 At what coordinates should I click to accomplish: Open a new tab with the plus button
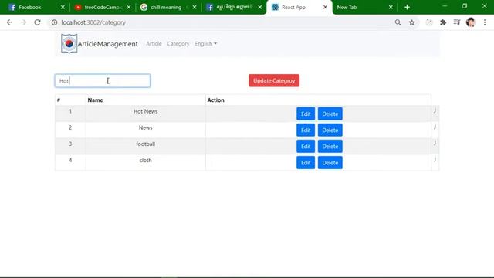click(x=407, y=7)
